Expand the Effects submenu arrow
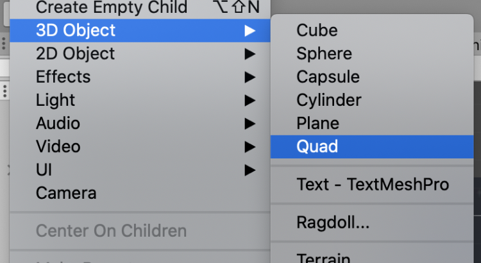 pos(250,77)
